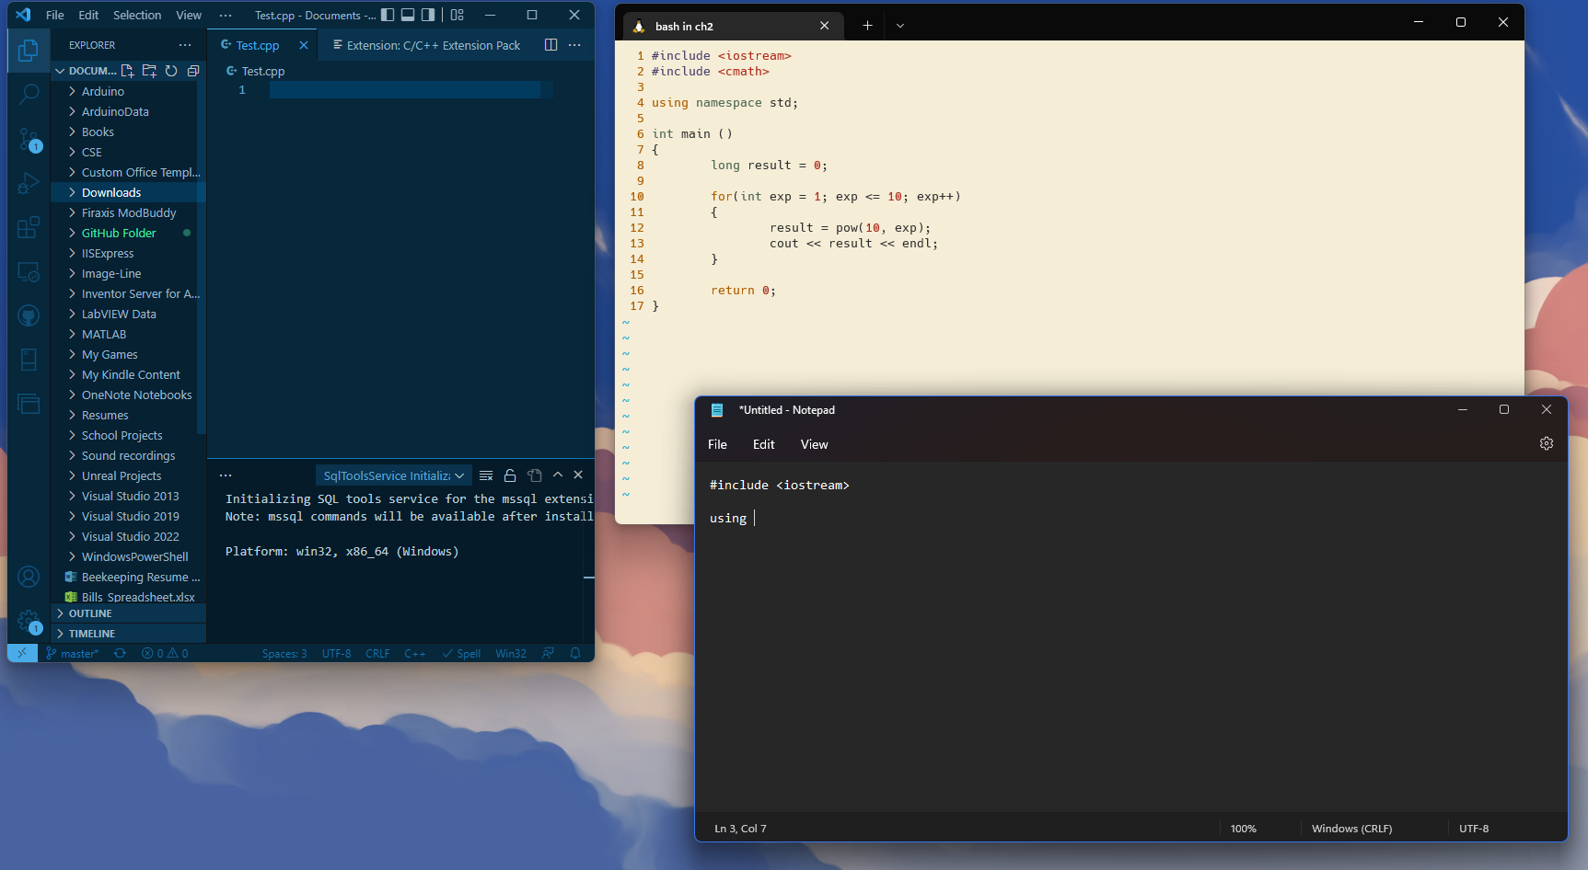
Task: Synchronize changes from the status bar
Action: click(x=120, y=653)
